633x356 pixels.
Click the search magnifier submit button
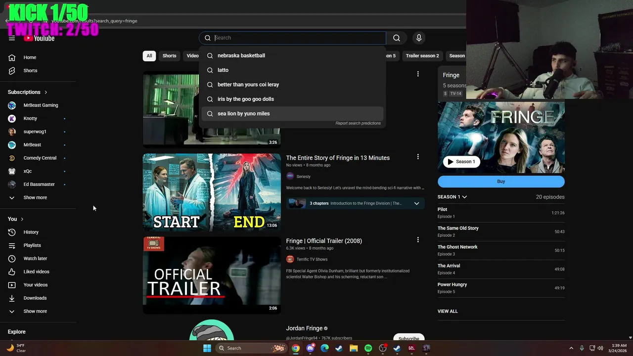(x=397, y=38)
